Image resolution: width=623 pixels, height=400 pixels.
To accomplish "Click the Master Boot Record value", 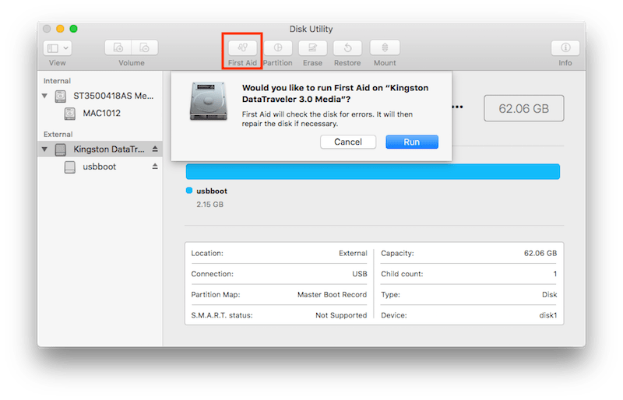I will coord(333,295).
